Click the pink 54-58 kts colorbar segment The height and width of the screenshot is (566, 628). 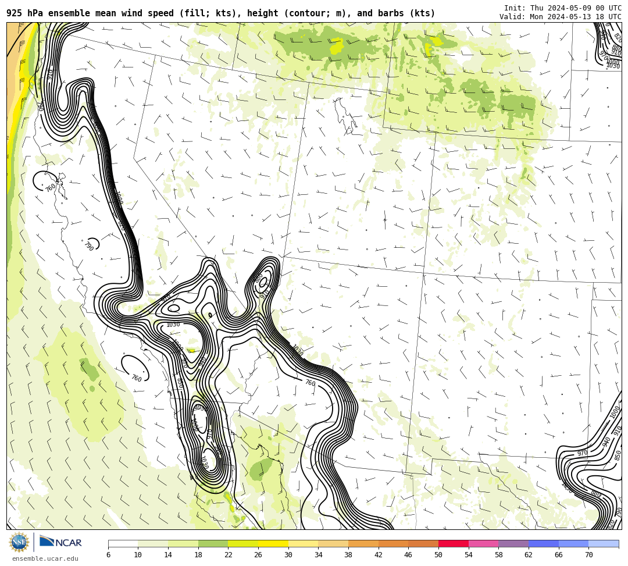coord(483,543)
